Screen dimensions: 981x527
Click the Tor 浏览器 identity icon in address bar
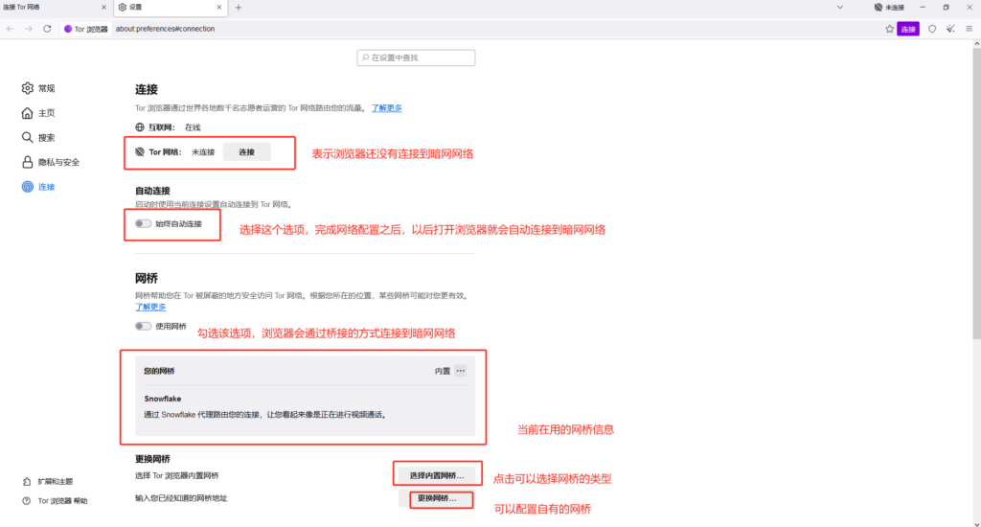[85, 29]
